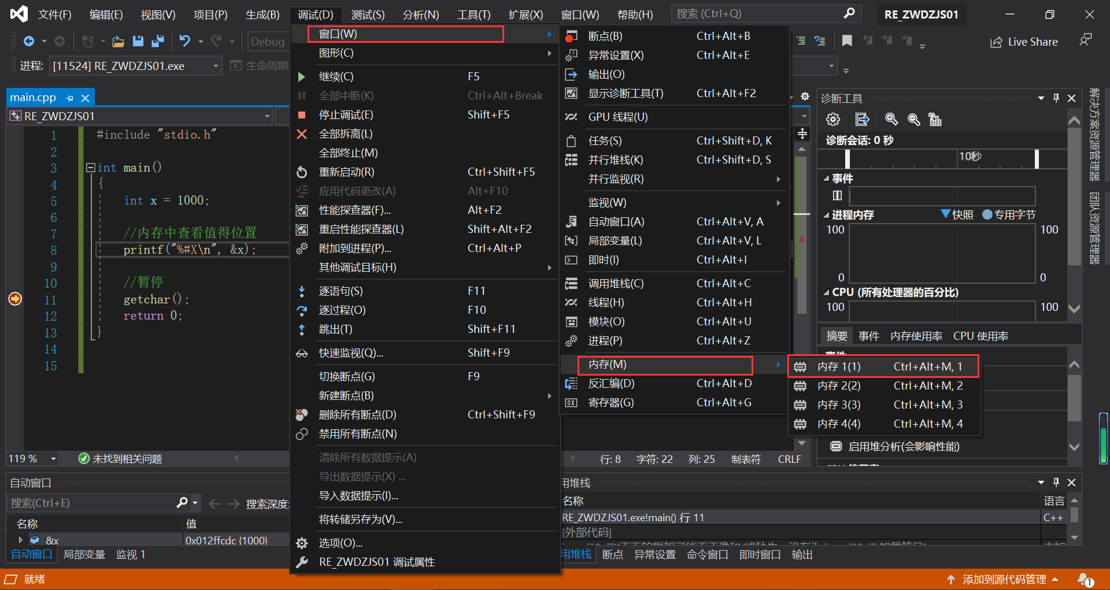The width and height of the screenshot is (1110, 590).
Task: Click the breakpoint marker on line 11
Action: [15, 299]
